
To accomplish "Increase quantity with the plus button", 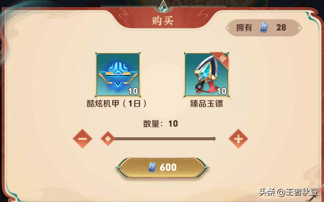I will 238,139.
